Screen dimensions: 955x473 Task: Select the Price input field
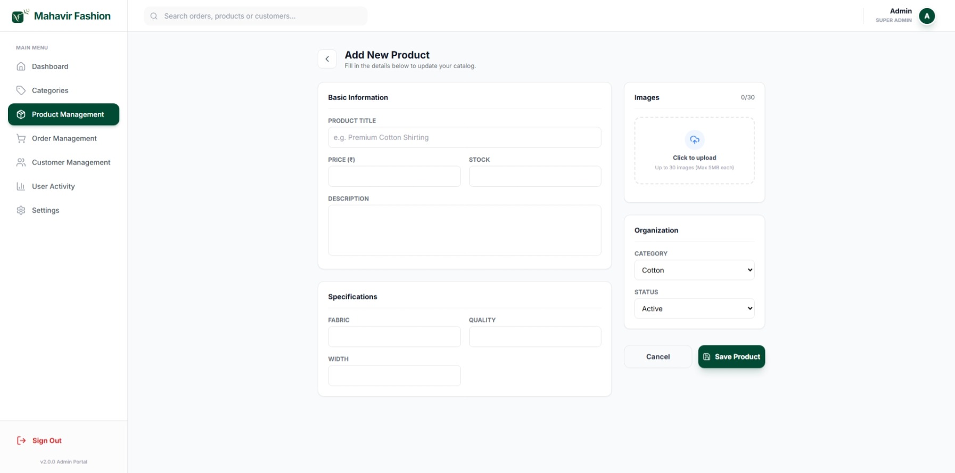(394, 176)
